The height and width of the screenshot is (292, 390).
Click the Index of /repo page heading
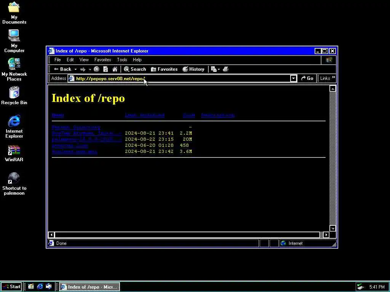point(88,98)
